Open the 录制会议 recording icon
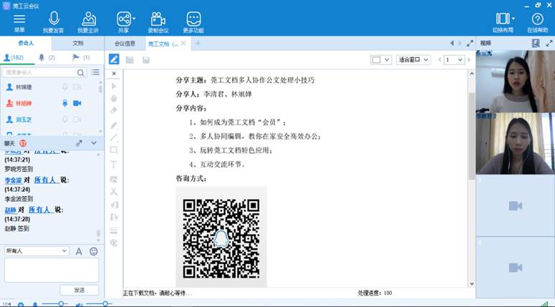Screen dimensions: 555x307 [158, 19]
